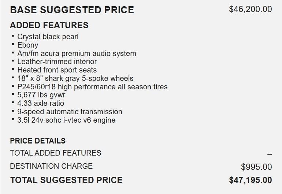The height and width of the screenshot is (194, 282).
Task: Click the Am/fm acura premium audio system item
Action: (77, 53)
